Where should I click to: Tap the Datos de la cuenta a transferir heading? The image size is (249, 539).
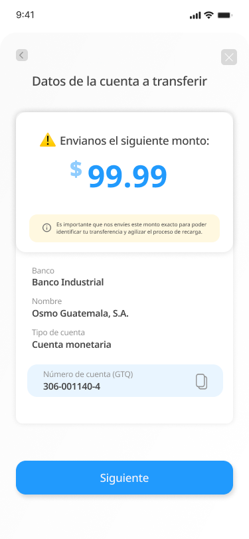(120, 82)
